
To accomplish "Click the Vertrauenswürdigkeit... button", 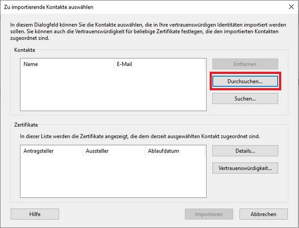I will coord(245,168).
